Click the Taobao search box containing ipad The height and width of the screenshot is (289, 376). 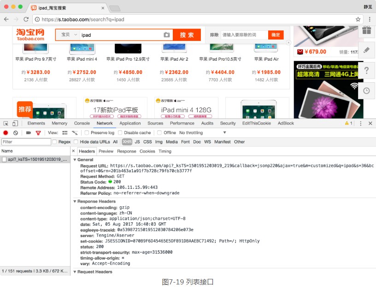pos(121,35)
